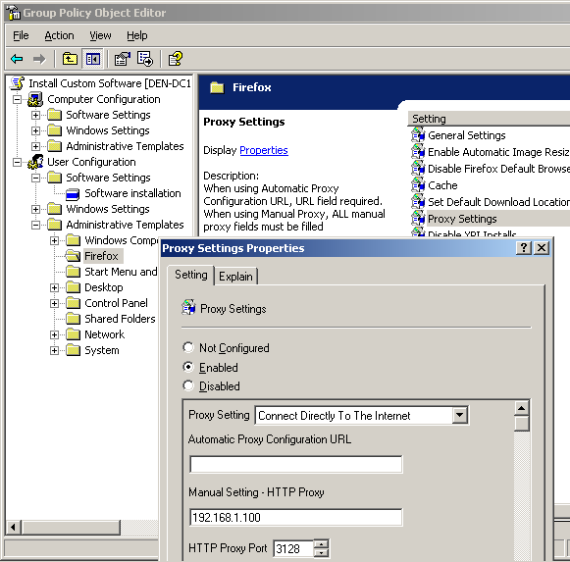Click the General Settings policy icon

pos(418,135)
